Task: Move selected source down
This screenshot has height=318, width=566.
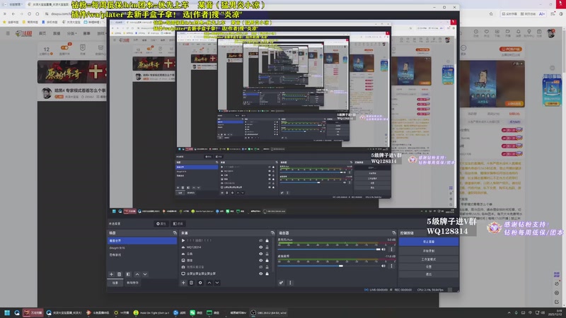Action: pos(217,283)
